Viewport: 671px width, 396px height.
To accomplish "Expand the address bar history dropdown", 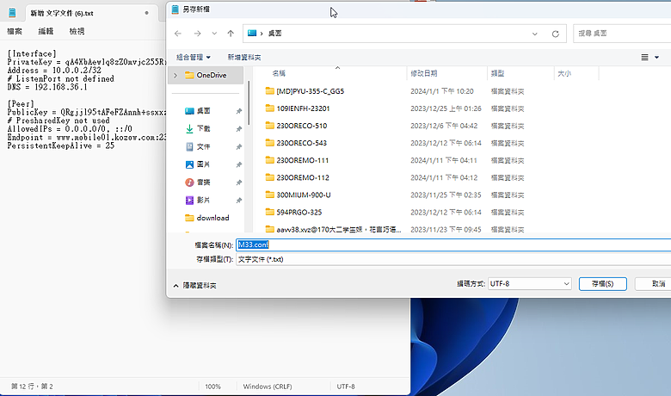I will (x=534, y=34).
